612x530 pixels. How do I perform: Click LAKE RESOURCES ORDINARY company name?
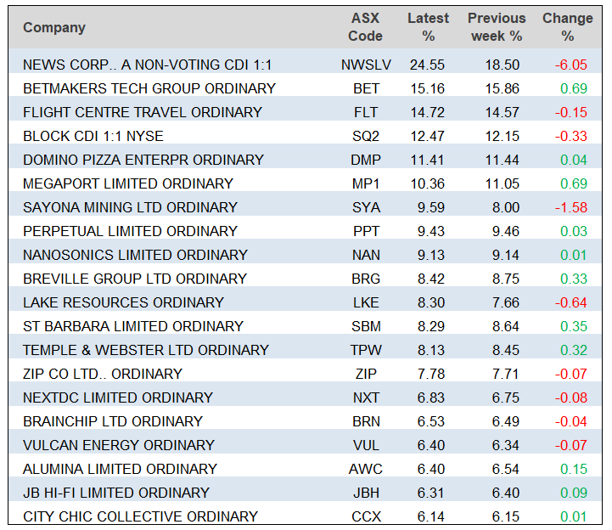(123, 302)
